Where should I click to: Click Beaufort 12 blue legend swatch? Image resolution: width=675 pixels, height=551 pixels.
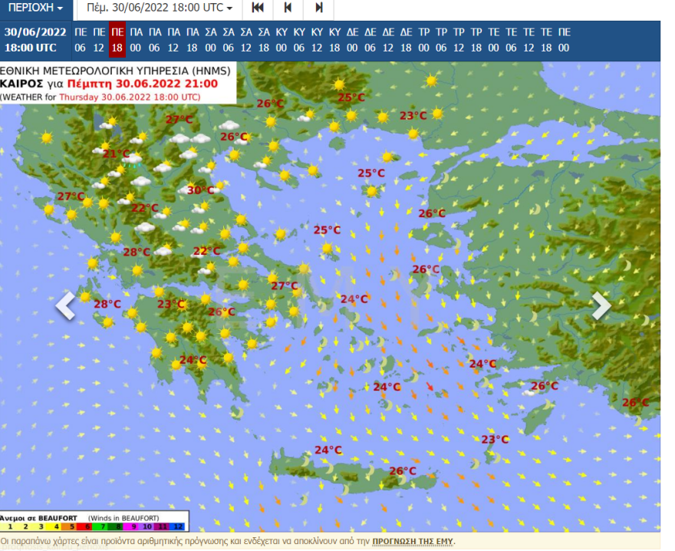(x=179, y=527)
